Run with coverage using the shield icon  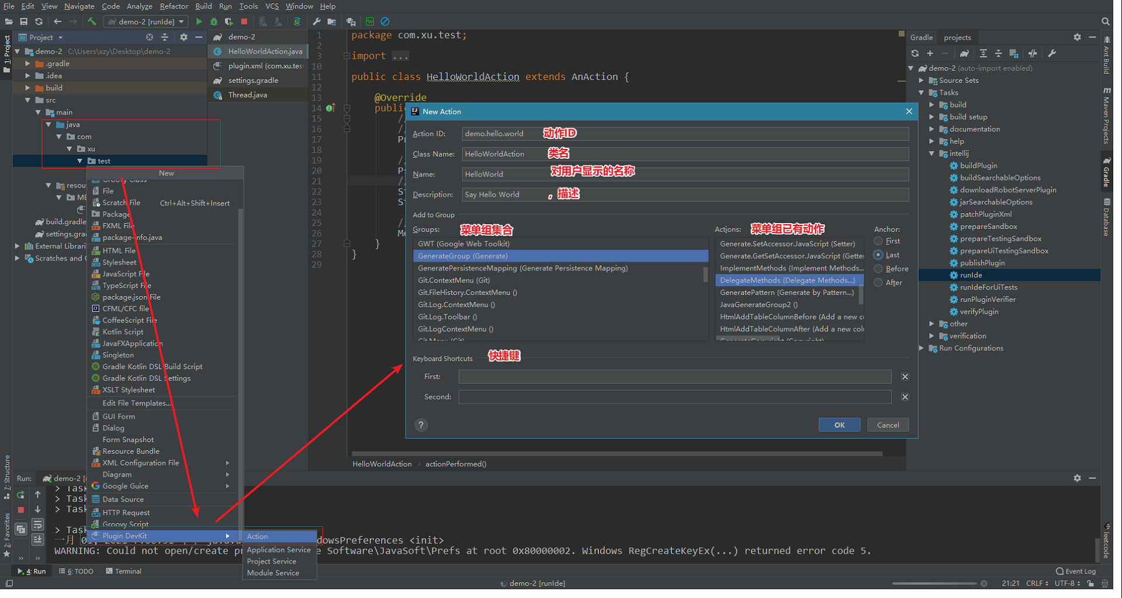(x=229, y=22)
